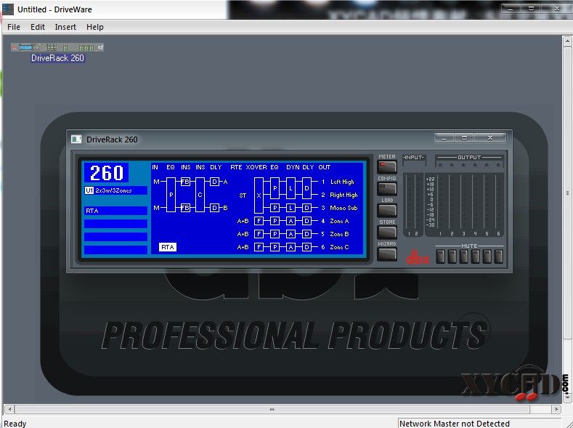Open the Mono Sub delay D block
The width and height of the screenshot is (573, 428).
coord(306,208)
